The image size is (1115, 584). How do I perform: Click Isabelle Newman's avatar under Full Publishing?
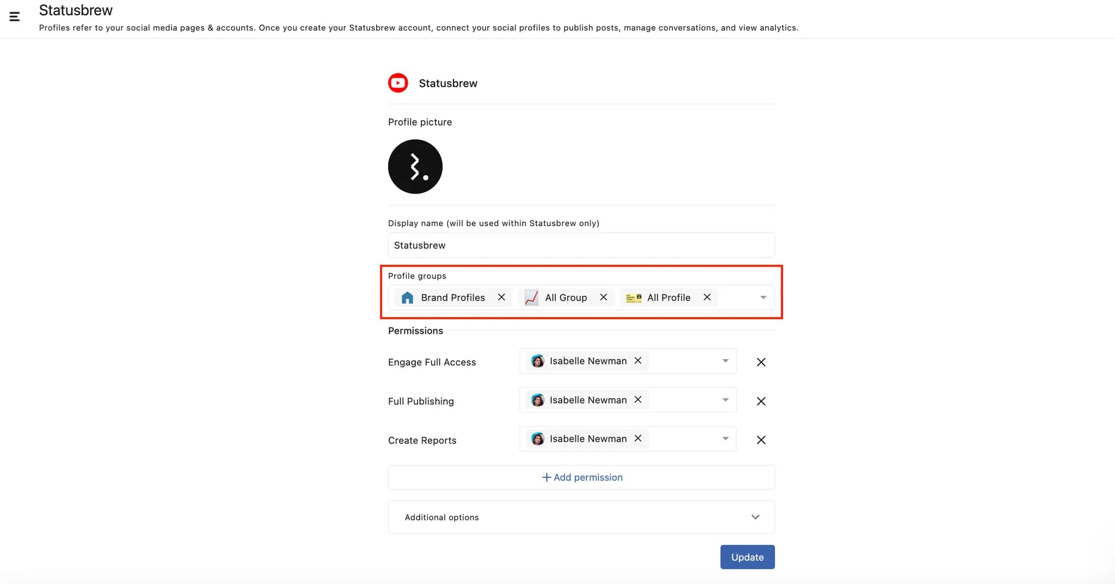point(537,400)
